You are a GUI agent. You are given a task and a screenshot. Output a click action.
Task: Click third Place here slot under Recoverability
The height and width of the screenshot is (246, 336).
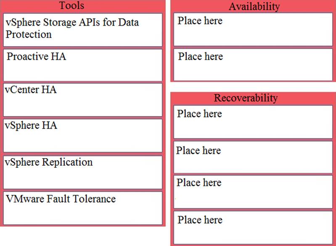point(253,192)
